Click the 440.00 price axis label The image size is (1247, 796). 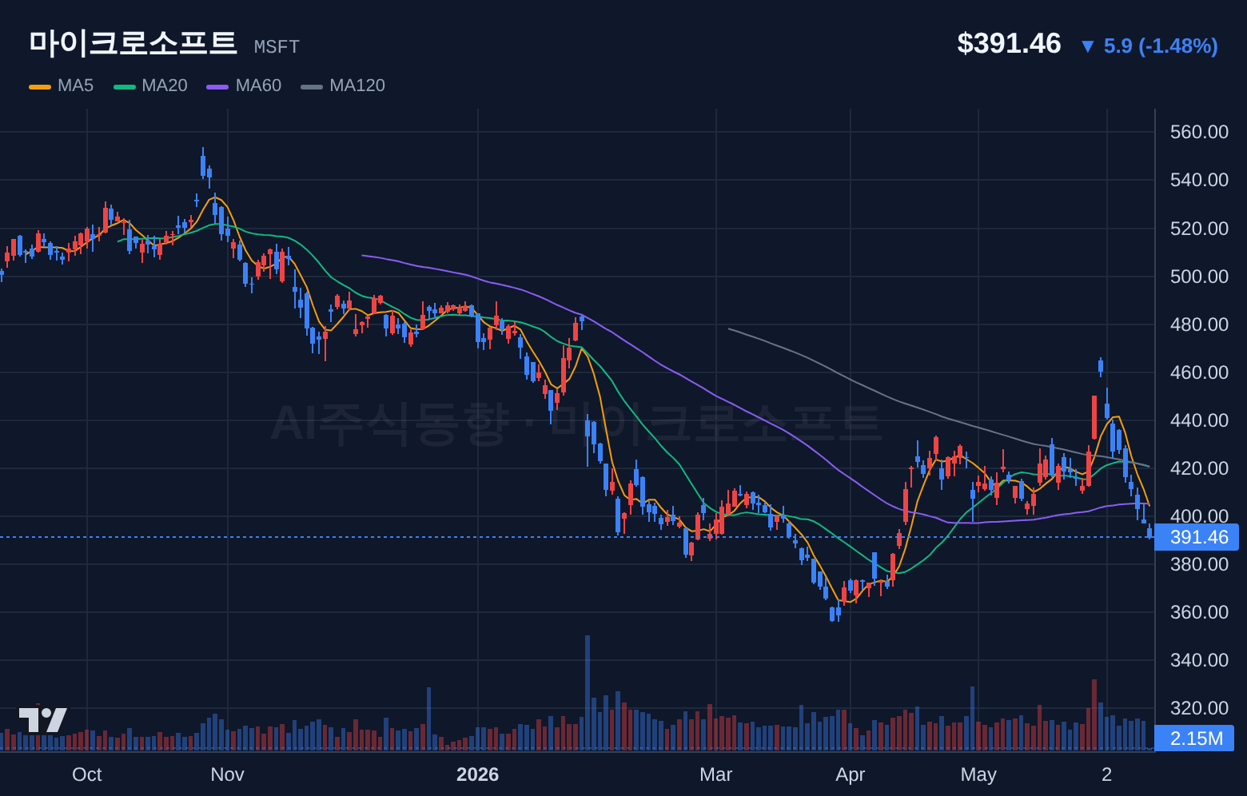point(1199,420)
